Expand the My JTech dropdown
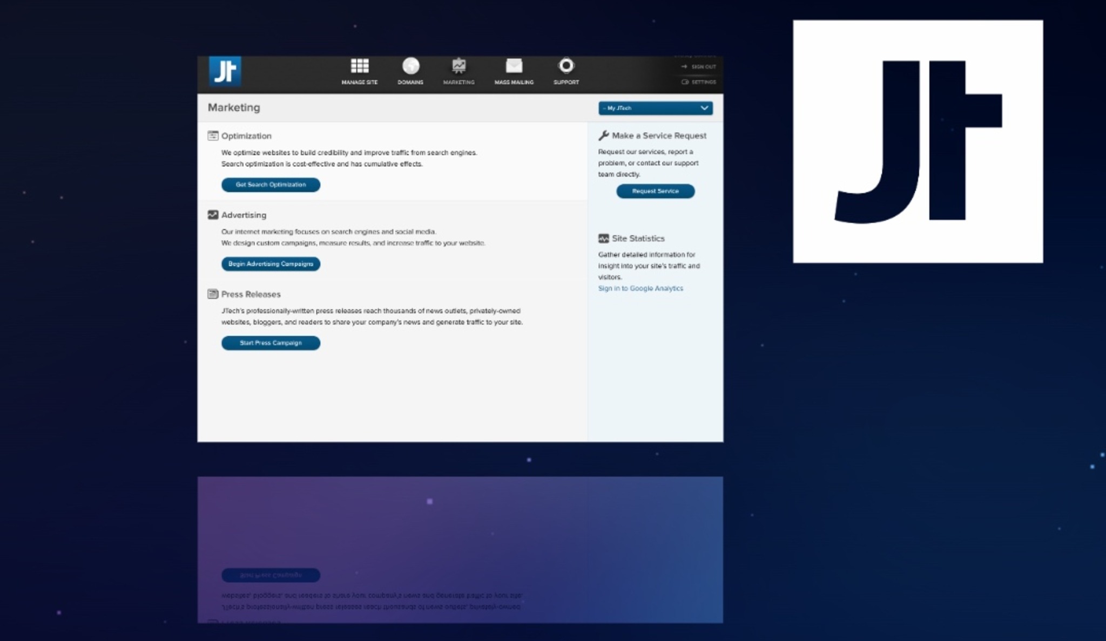 (648, 108)
